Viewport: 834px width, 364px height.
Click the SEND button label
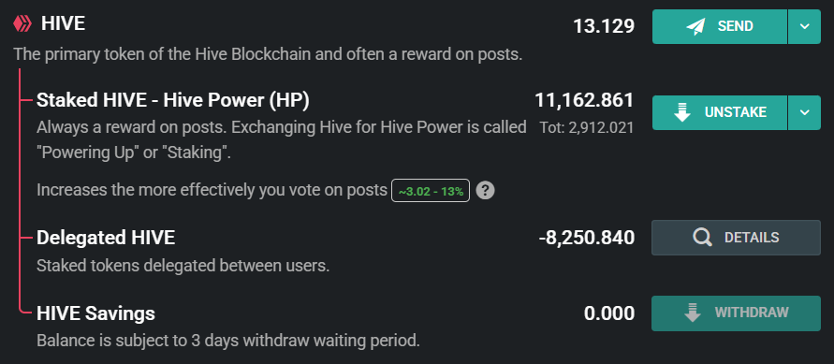pos(735,26)
